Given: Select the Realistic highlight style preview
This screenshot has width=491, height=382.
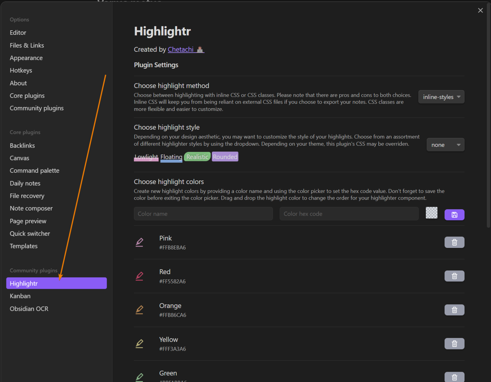Looking at the screenshot, I should [197, 157].
